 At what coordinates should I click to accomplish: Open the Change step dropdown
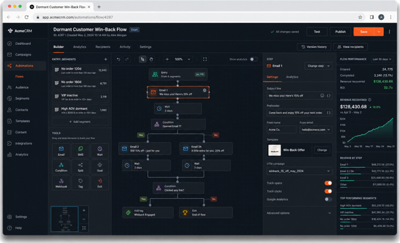(x=318, y=66)
